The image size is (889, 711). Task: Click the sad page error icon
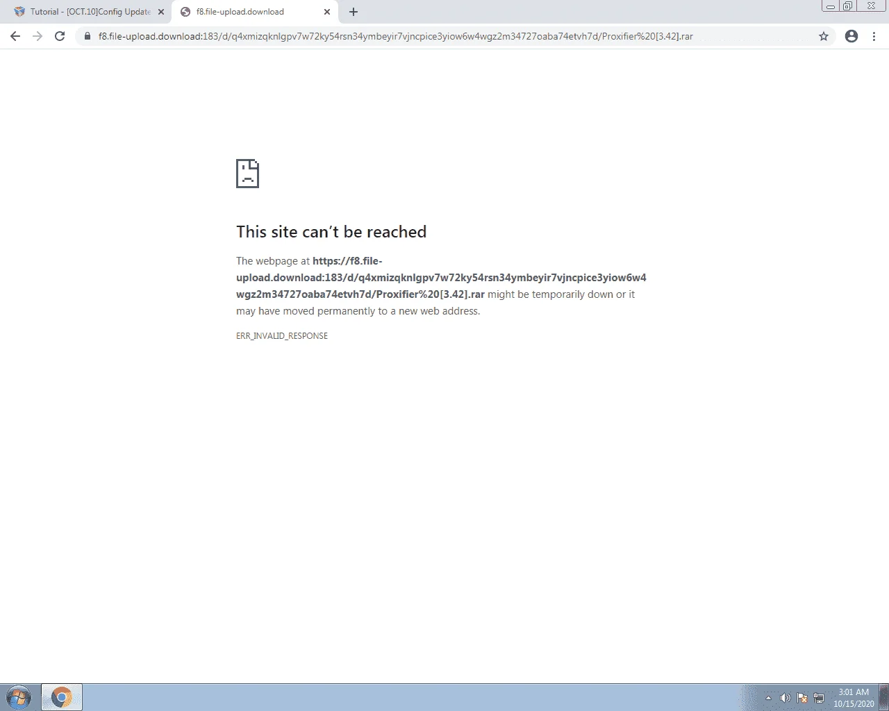point(248,174)
